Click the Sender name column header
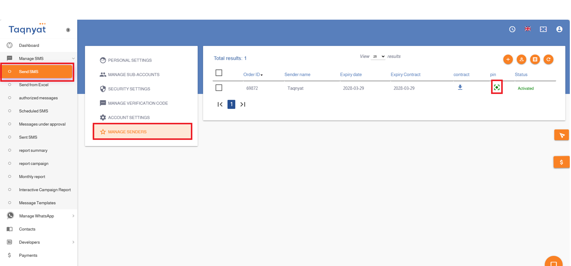The height and width of the screenshot is (266, 571). pos(297,75)
